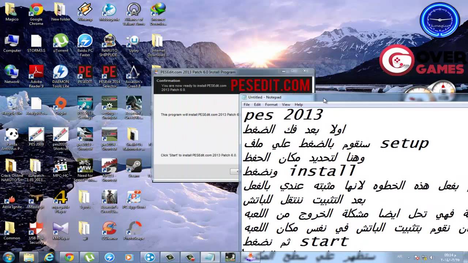Select the Recycle Bin icon

pyautogui.click(x=12, y=106)
